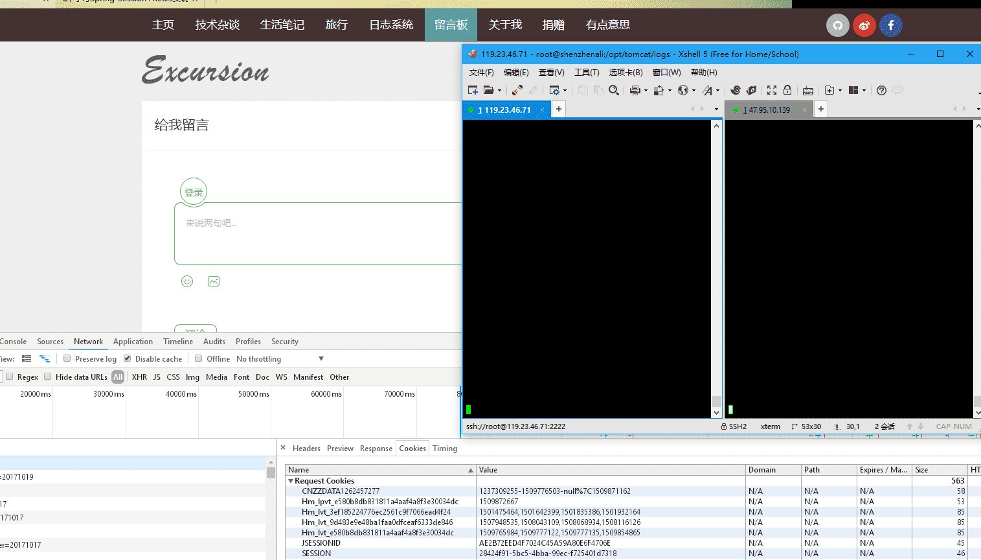This screenshot has width=981, height=560.
Task: Open the Xshell help question icon
Action: click(x=881, y=91)
